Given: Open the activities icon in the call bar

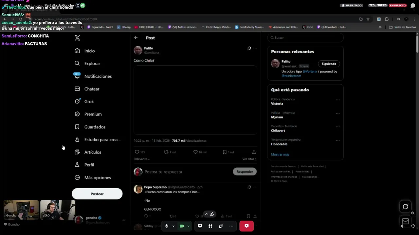Looking at the screenshot, I should (x=210, y=226).
